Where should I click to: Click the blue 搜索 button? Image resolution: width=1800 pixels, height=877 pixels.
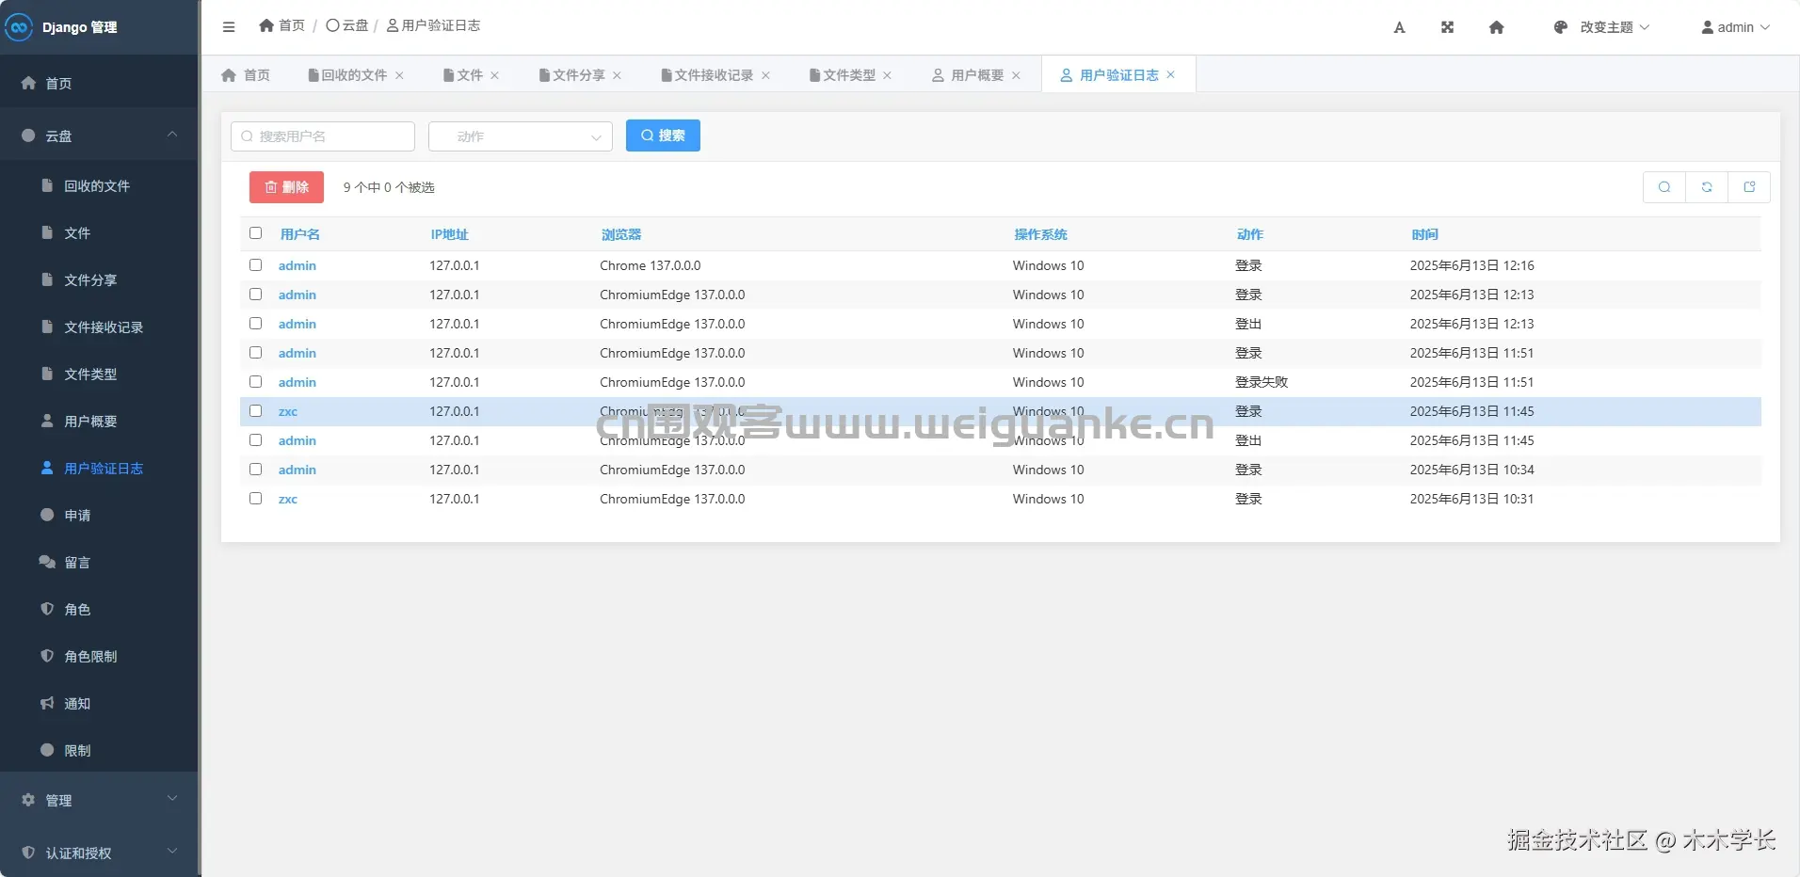[663, 136]
